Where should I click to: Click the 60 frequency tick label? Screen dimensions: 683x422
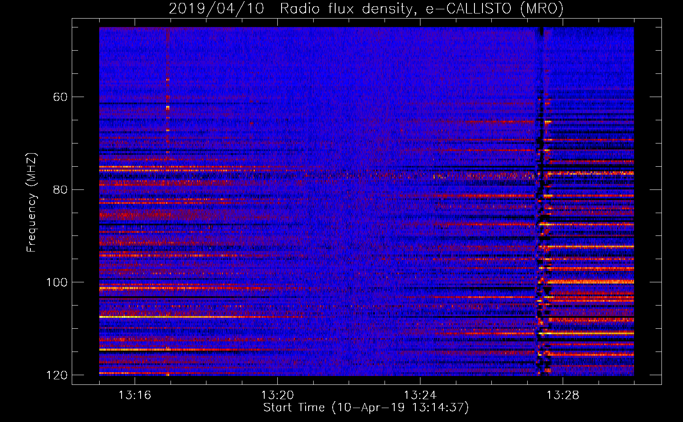pos(60,97)
